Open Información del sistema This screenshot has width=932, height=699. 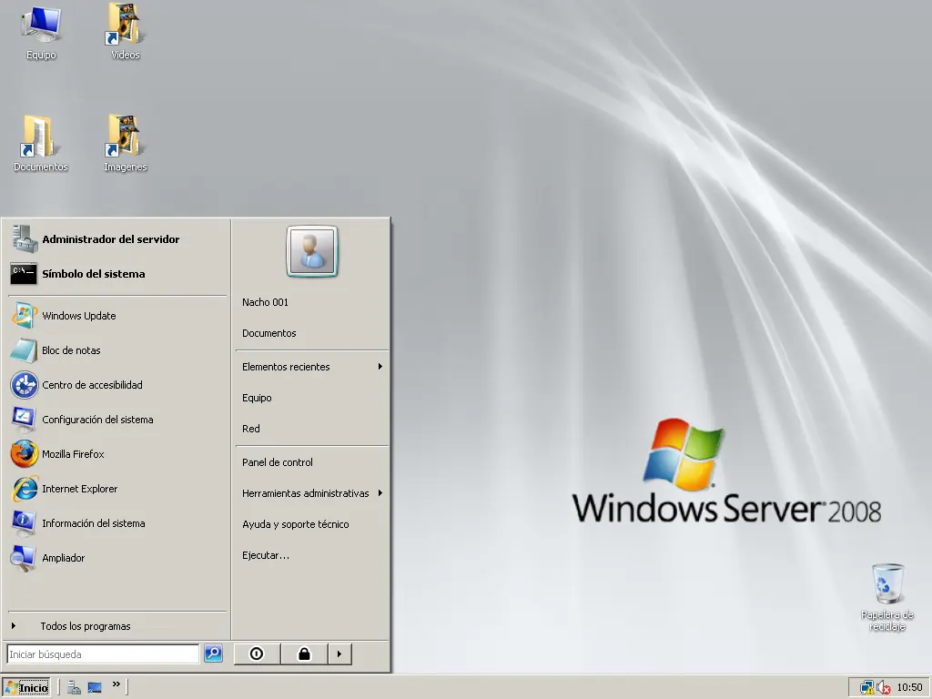point(117,523)
